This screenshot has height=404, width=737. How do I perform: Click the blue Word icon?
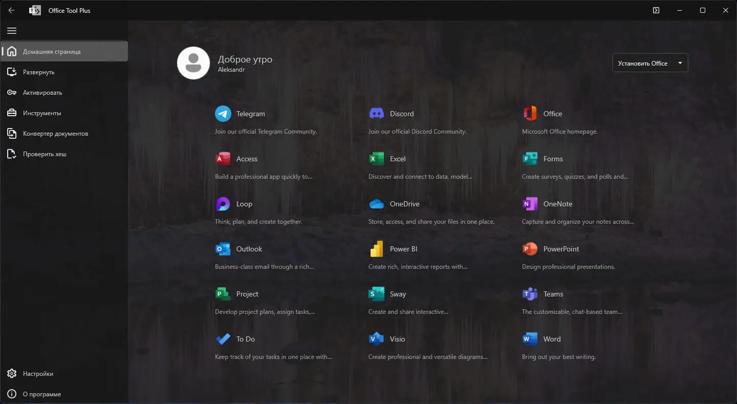pyautogui.click(x=530, y=339)
